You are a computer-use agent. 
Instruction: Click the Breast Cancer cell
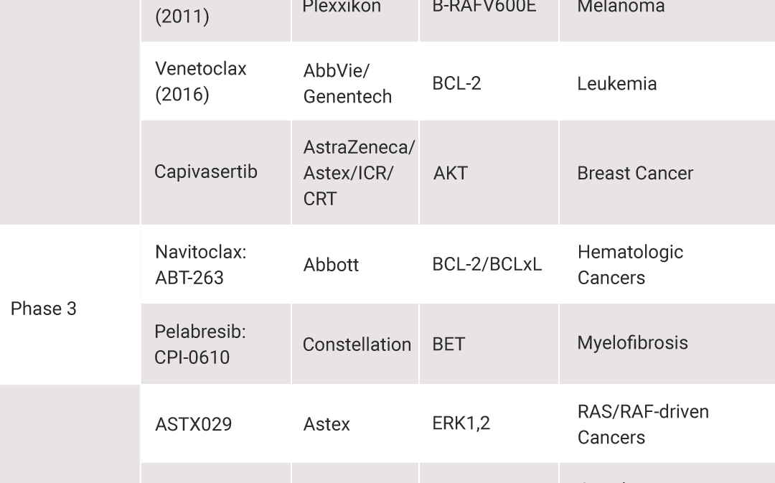667,172
